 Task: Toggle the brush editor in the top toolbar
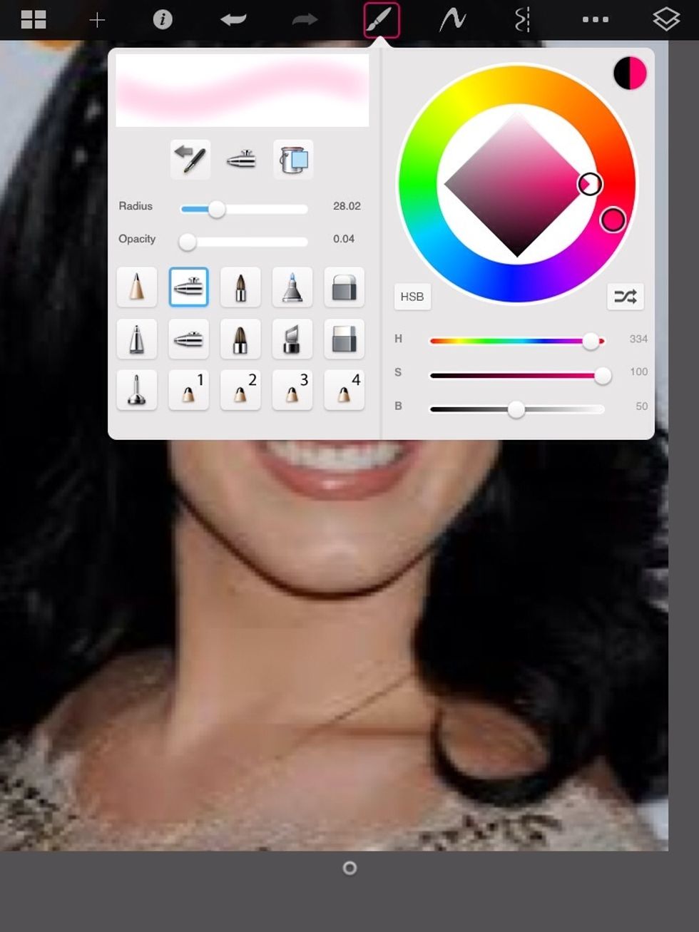click(381, 19)
